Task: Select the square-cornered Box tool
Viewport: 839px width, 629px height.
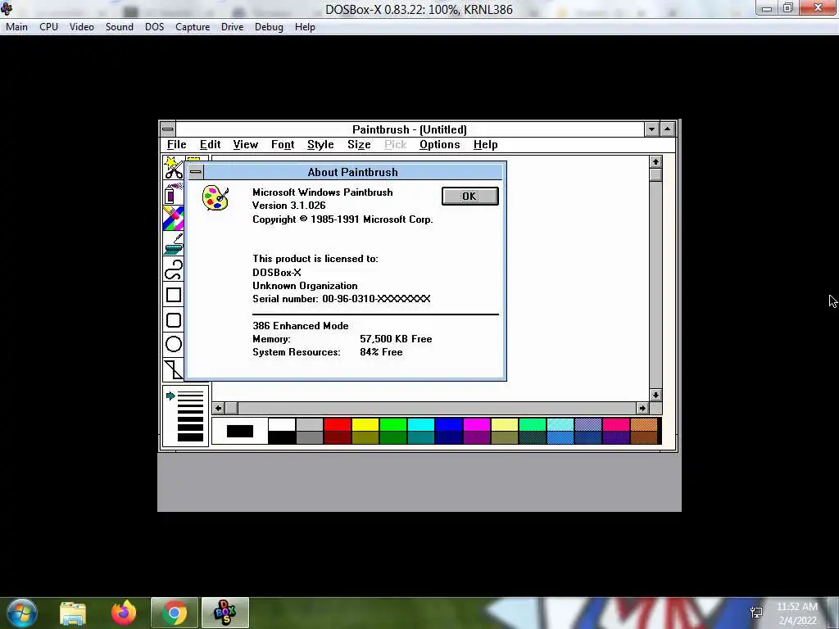Action: [x=173, y=295]
